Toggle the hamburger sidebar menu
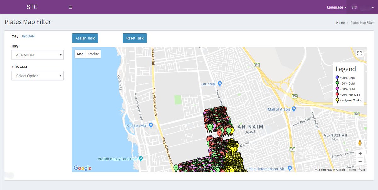The image size is (378, 190). tap(70, 7)
